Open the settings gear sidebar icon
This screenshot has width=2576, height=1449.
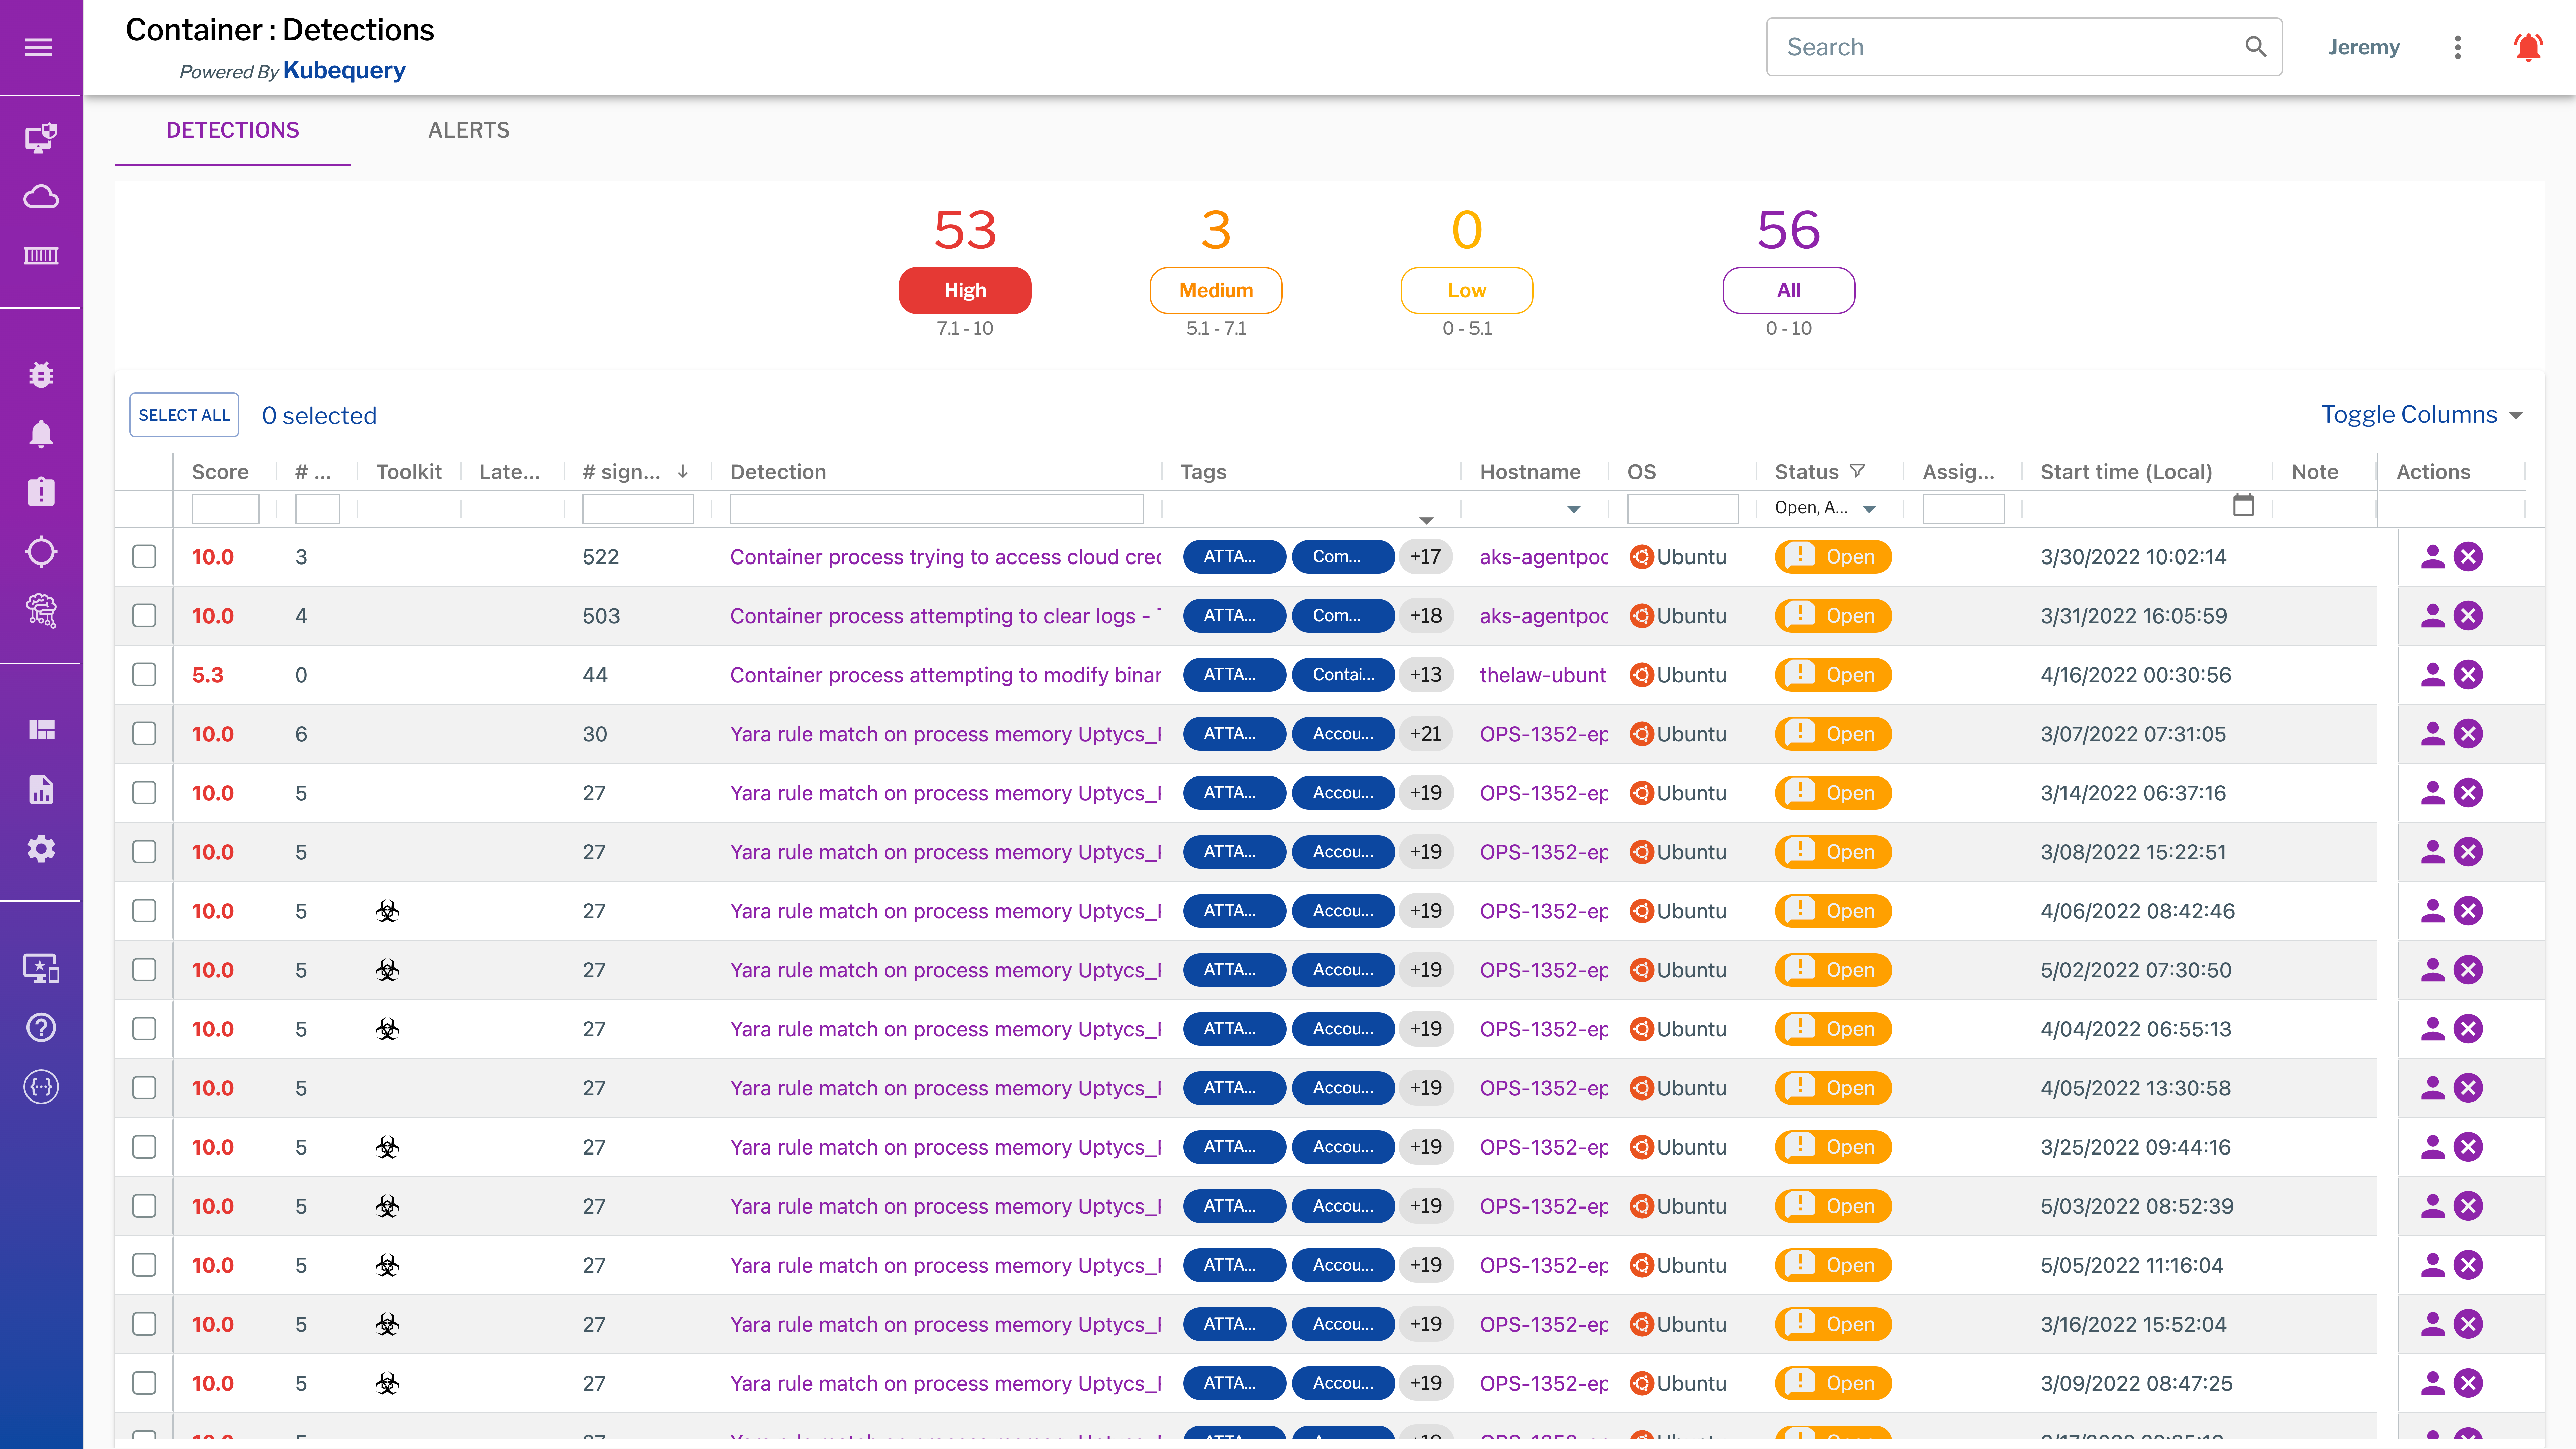[x=41, y=849]
